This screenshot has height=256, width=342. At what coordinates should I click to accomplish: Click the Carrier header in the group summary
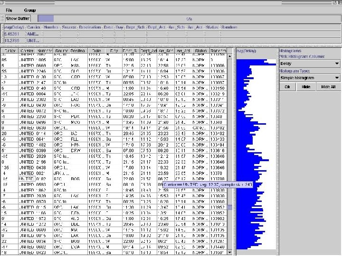pyautogui.click(x=34, y=27)
